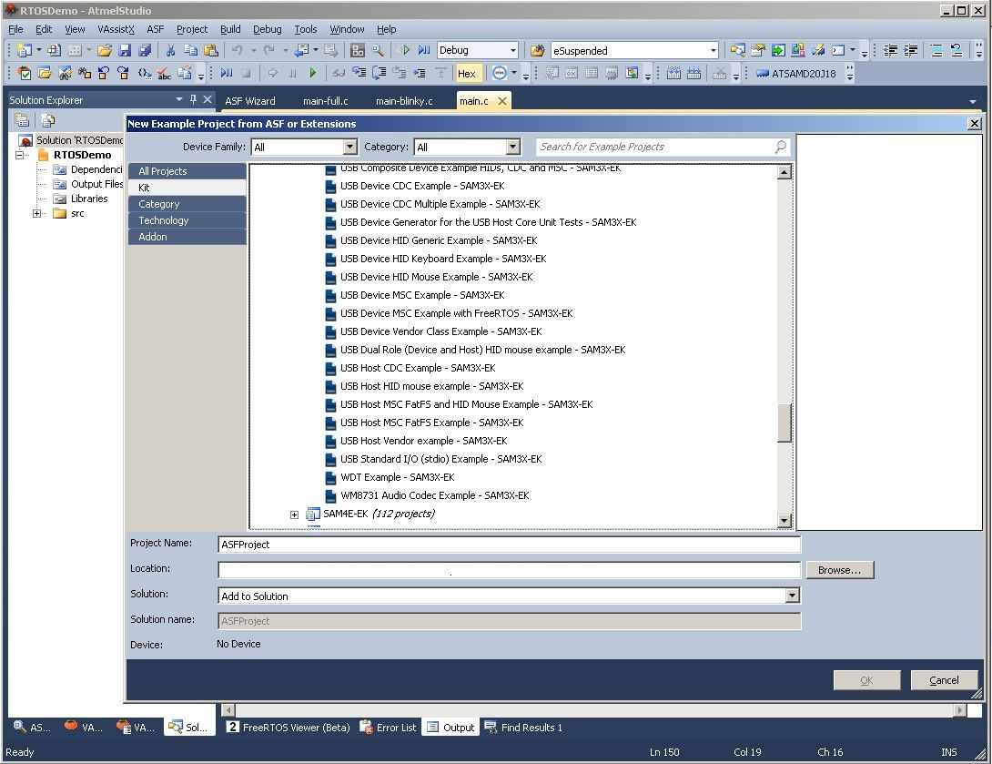Close the Solution Explorer panel

(x=207, y=99)
